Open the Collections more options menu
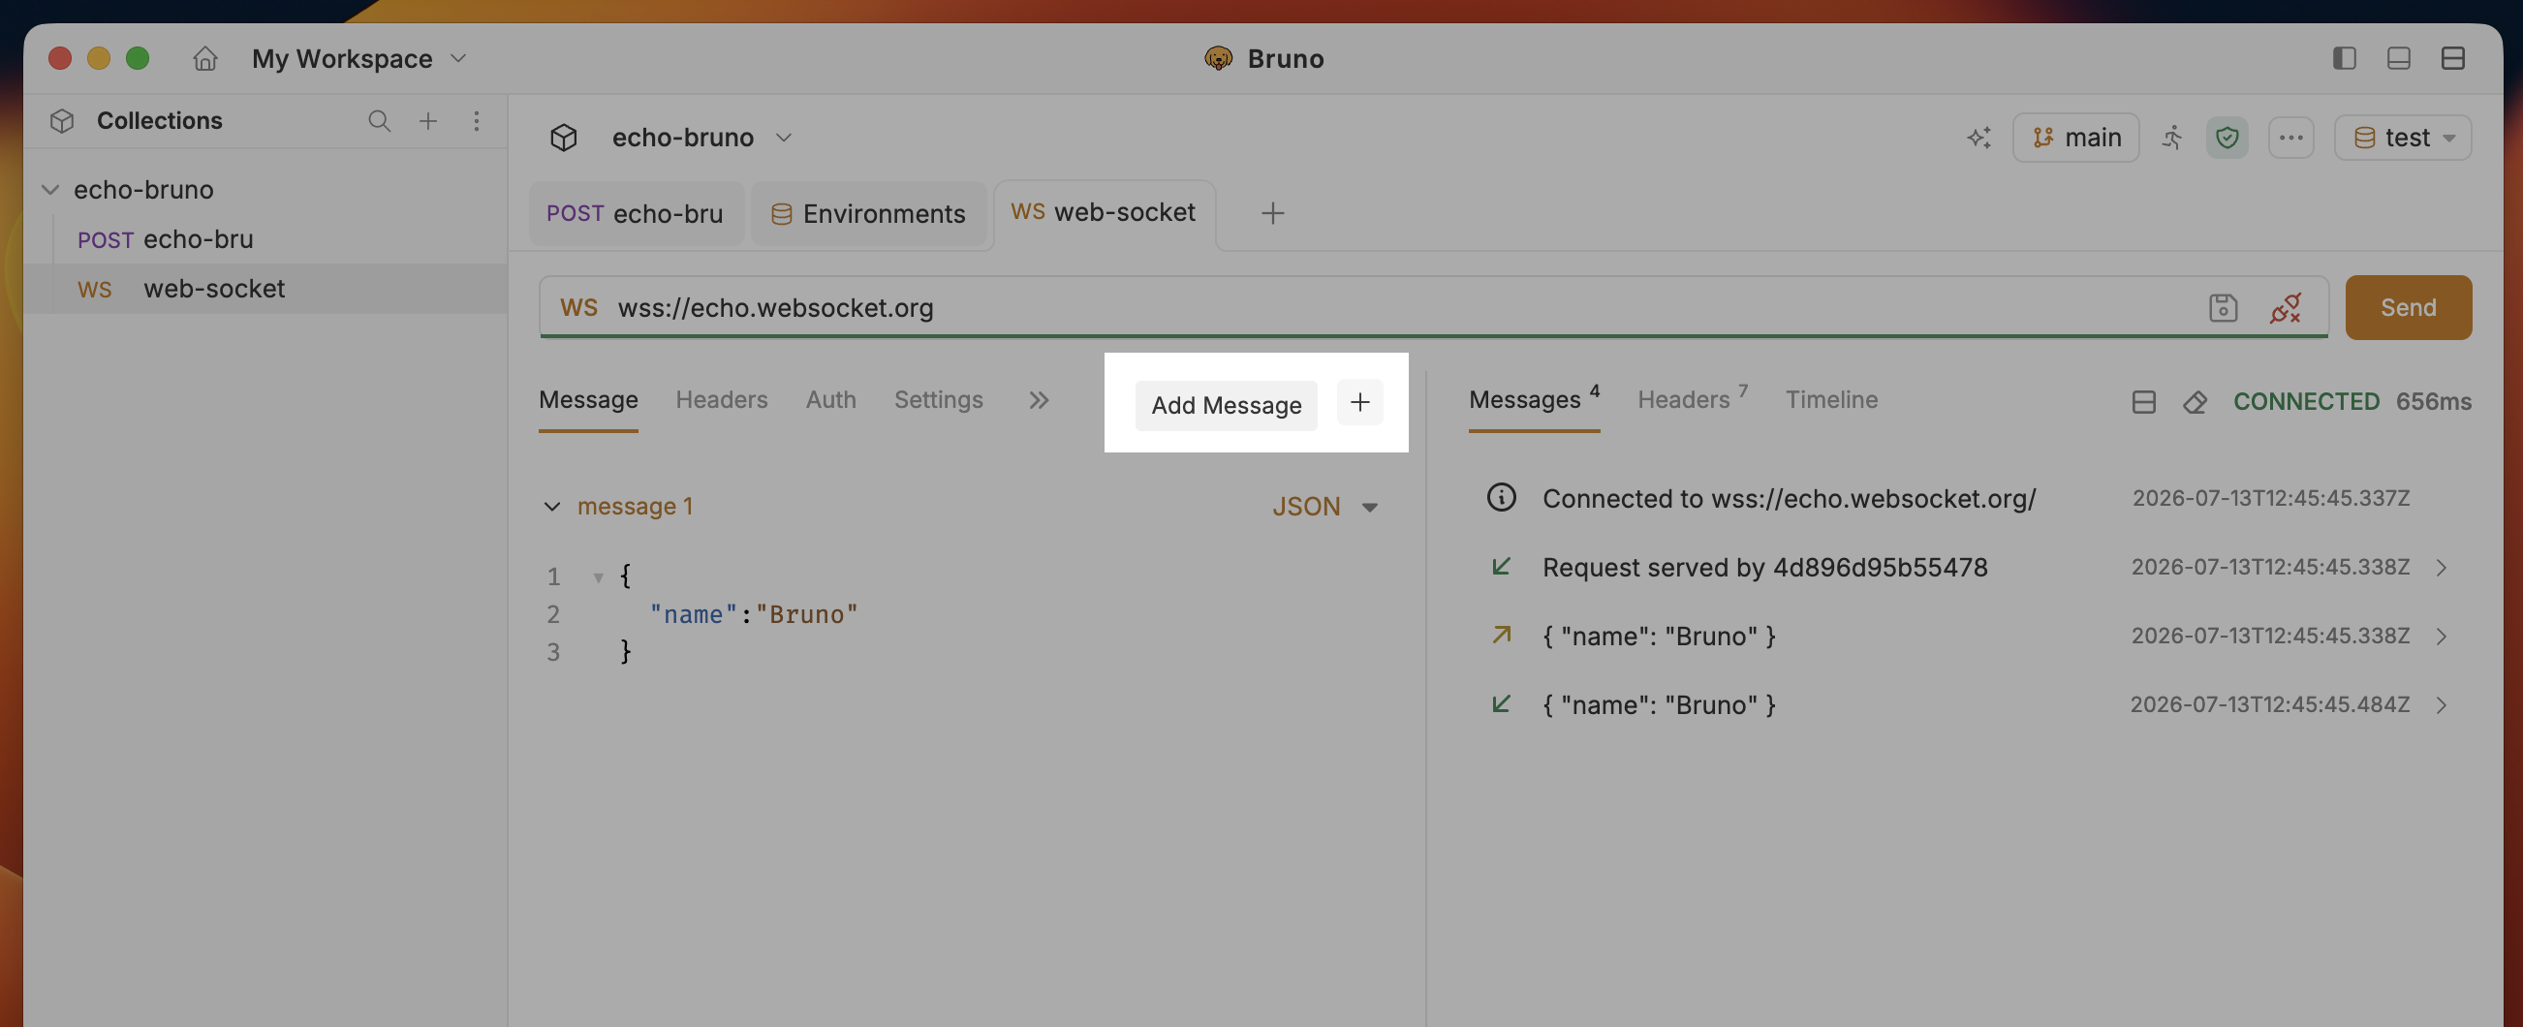The image size is (2523, 1027). coord(477,120)
